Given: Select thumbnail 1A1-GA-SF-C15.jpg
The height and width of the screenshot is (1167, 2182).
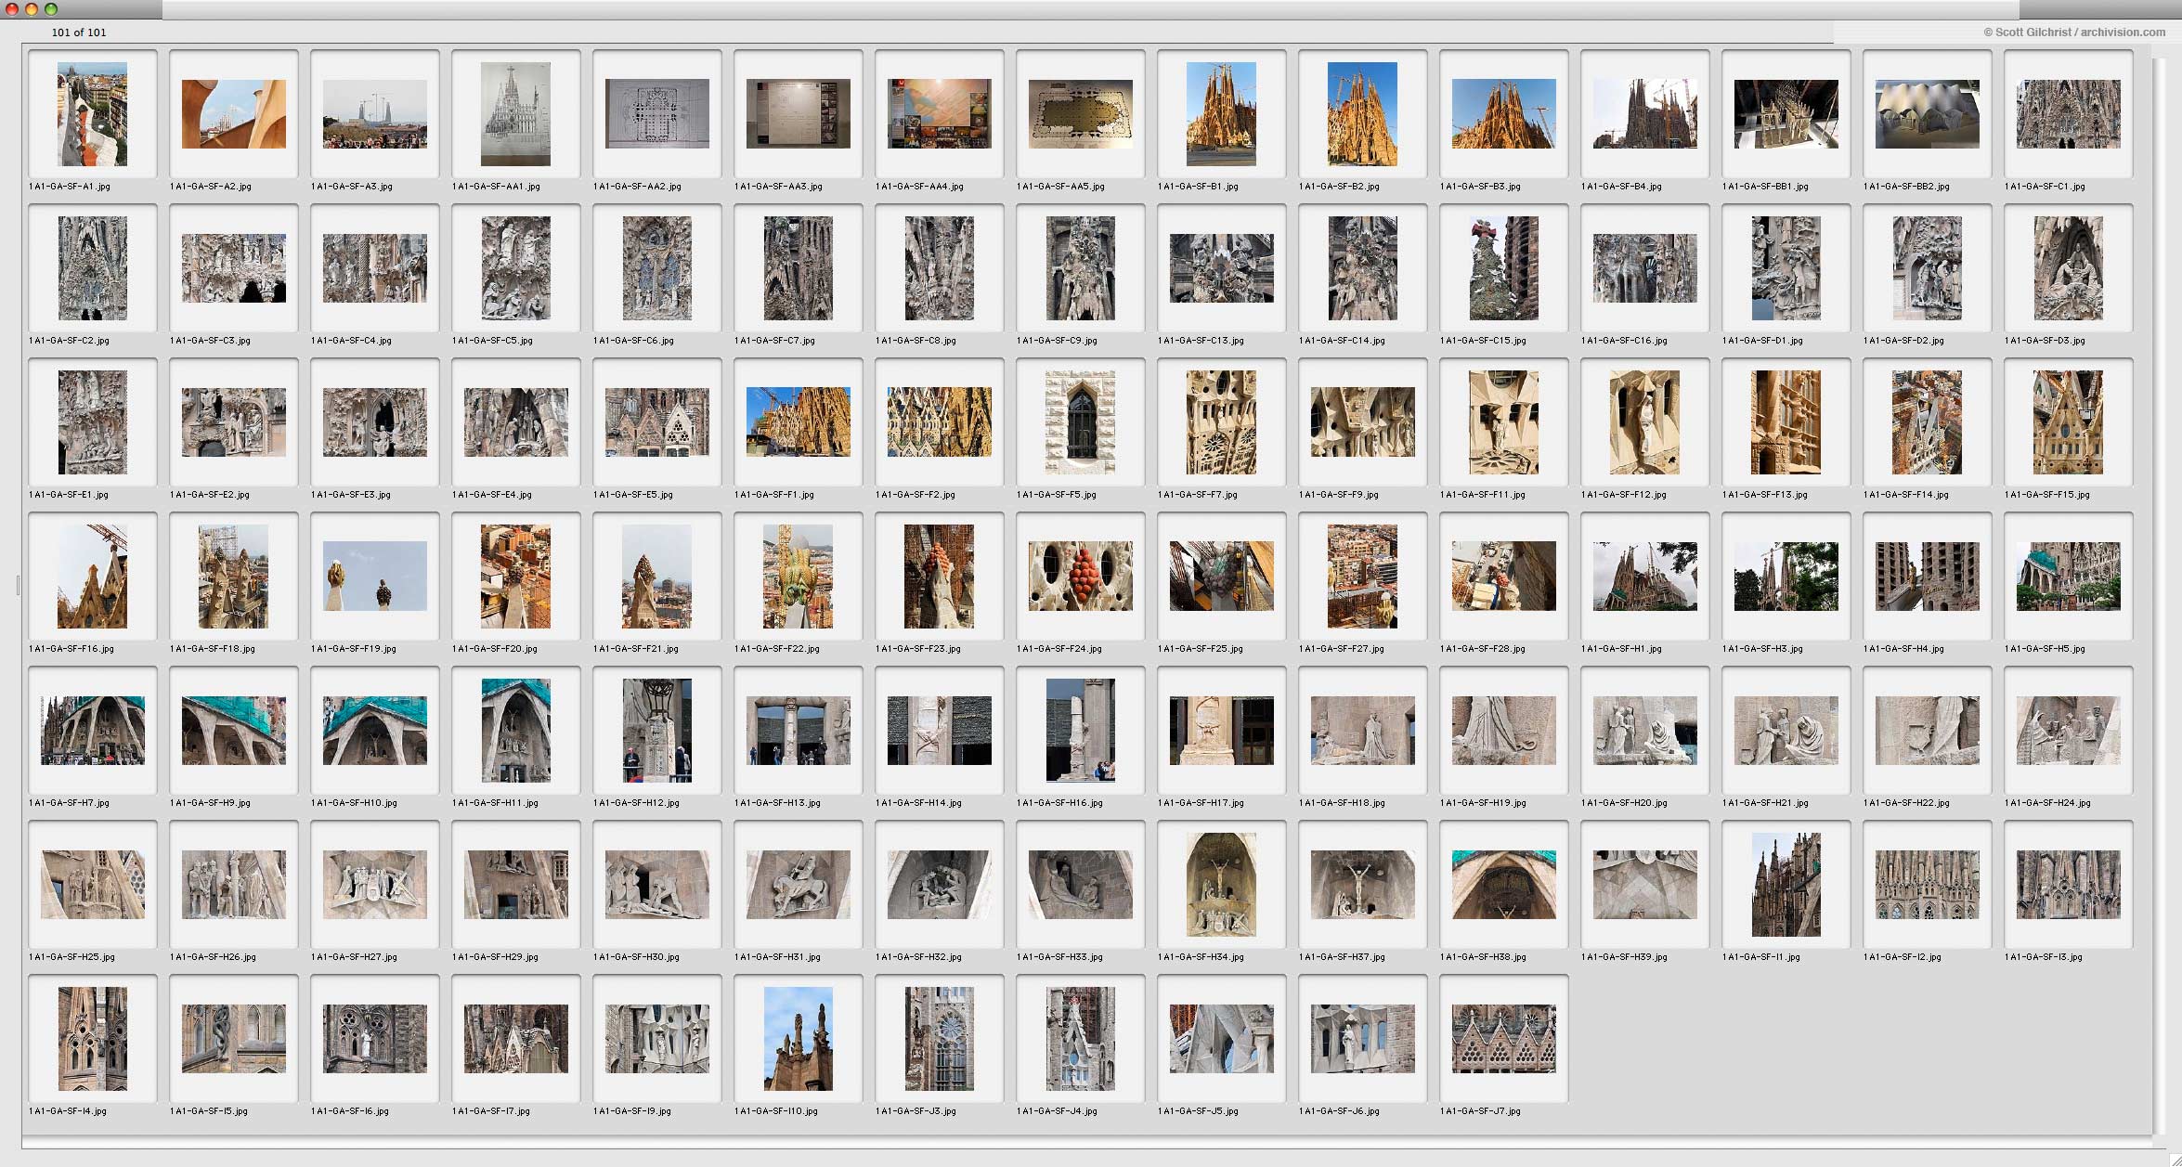Looking at the screenshot, I should [x=1503, y=268].
